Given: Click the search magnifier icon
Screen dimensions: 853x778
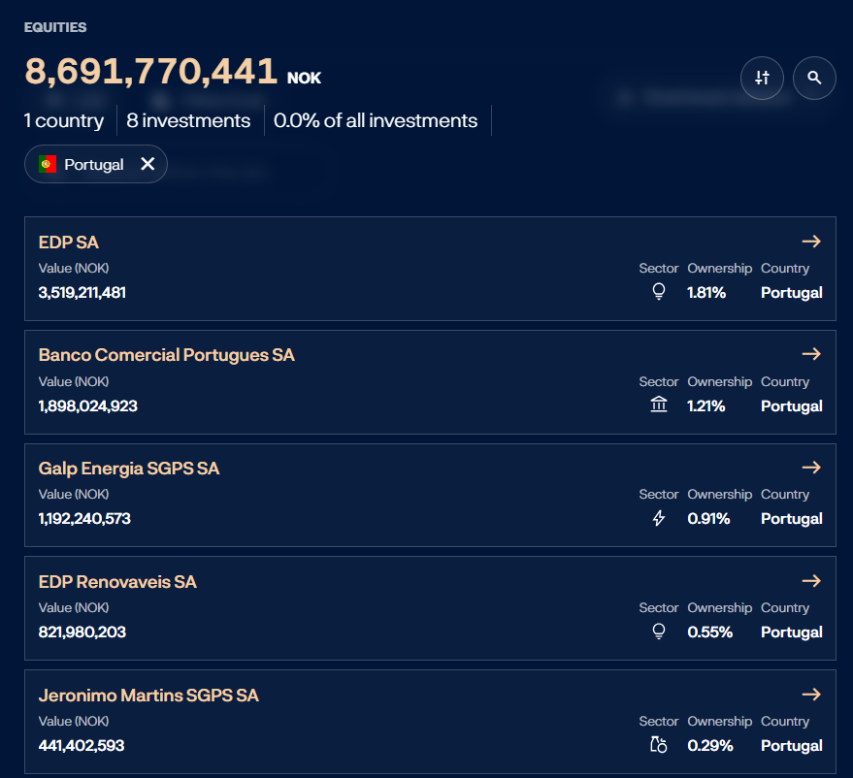Looking at the screenshot, I should click(814, 78).
